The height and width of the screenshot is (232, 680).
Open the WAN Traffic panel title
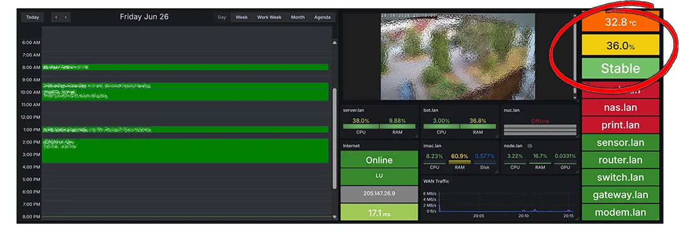click(x=436, y=181)
